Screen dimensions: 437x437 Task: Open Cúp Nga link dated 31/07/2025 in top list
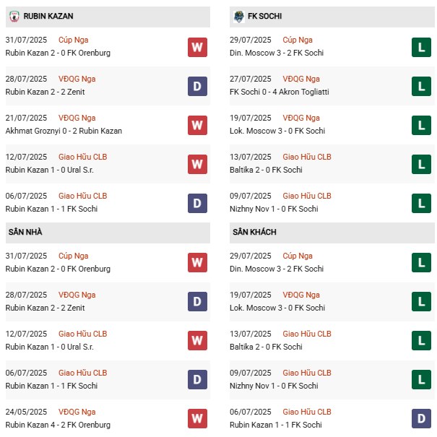pyautogui.click(x=74, y=40)
